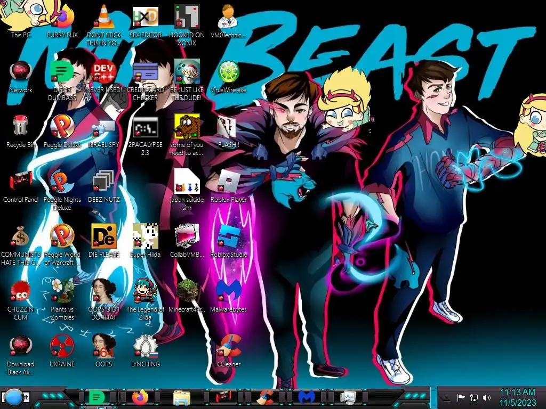
Task: Open Roblox Studio shortcut
Action: [228, 241]
